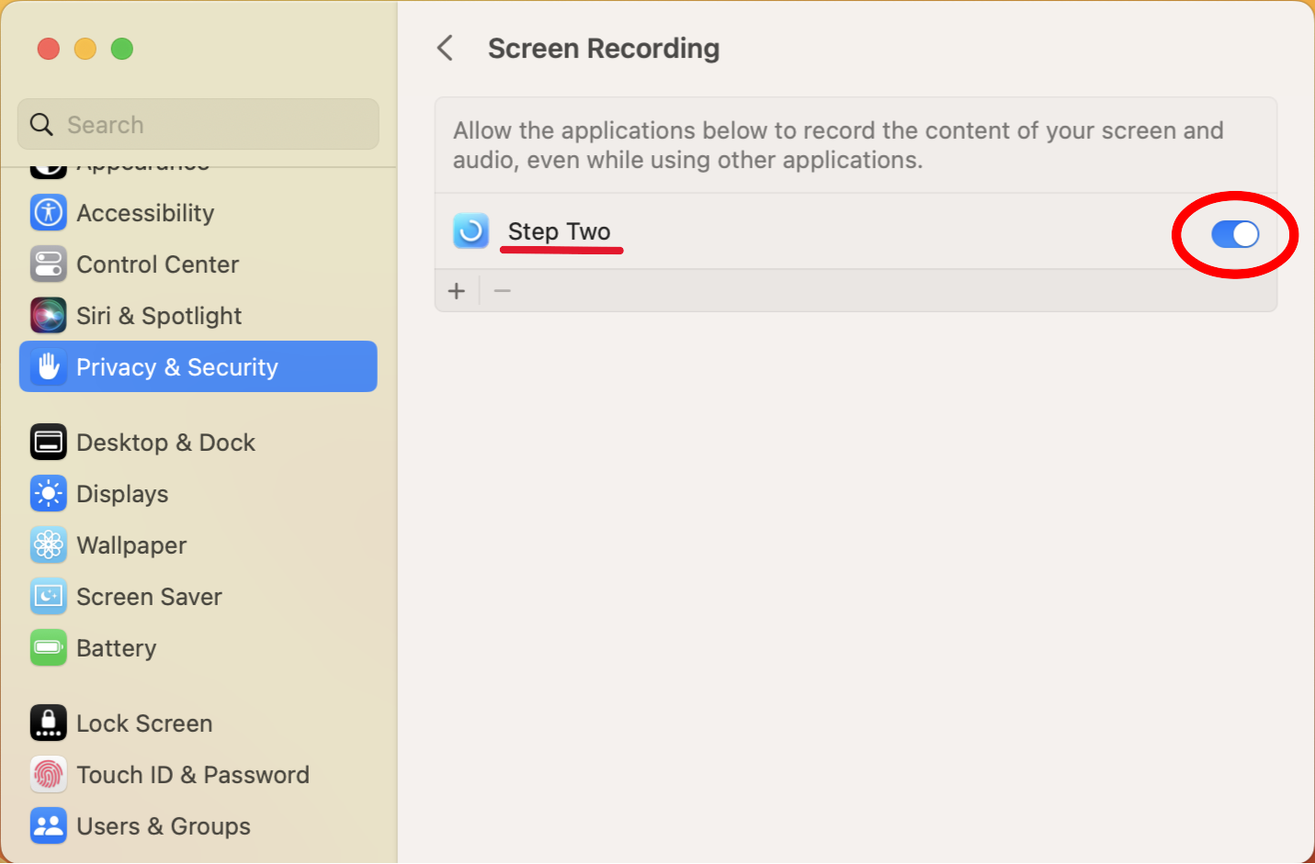Remove application with minus button
1315x864 pixels.
tap(502, 291)
